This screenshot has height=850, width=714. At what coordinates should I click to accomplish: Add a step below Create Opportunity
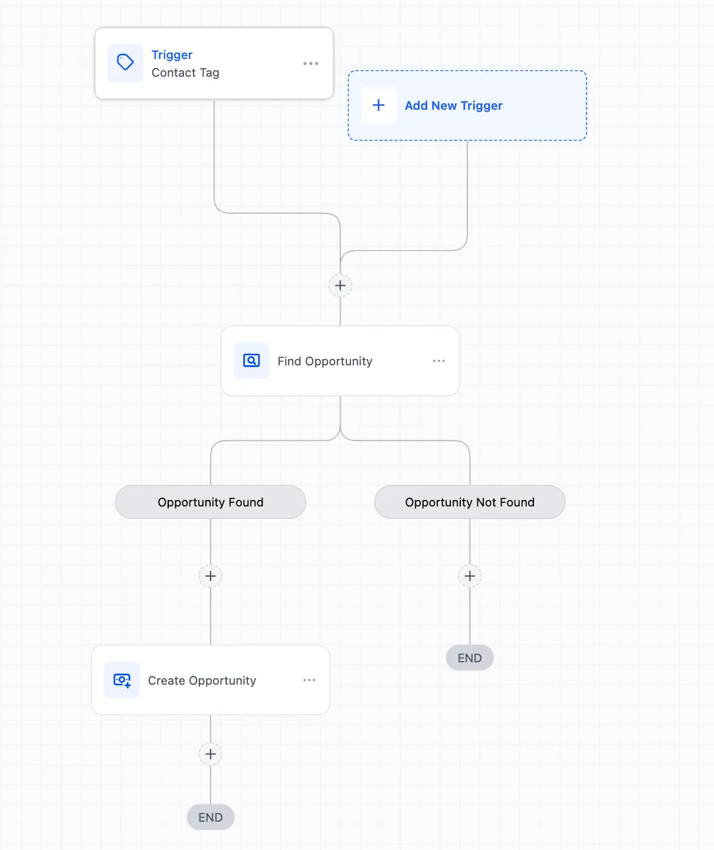coord(211,754)
